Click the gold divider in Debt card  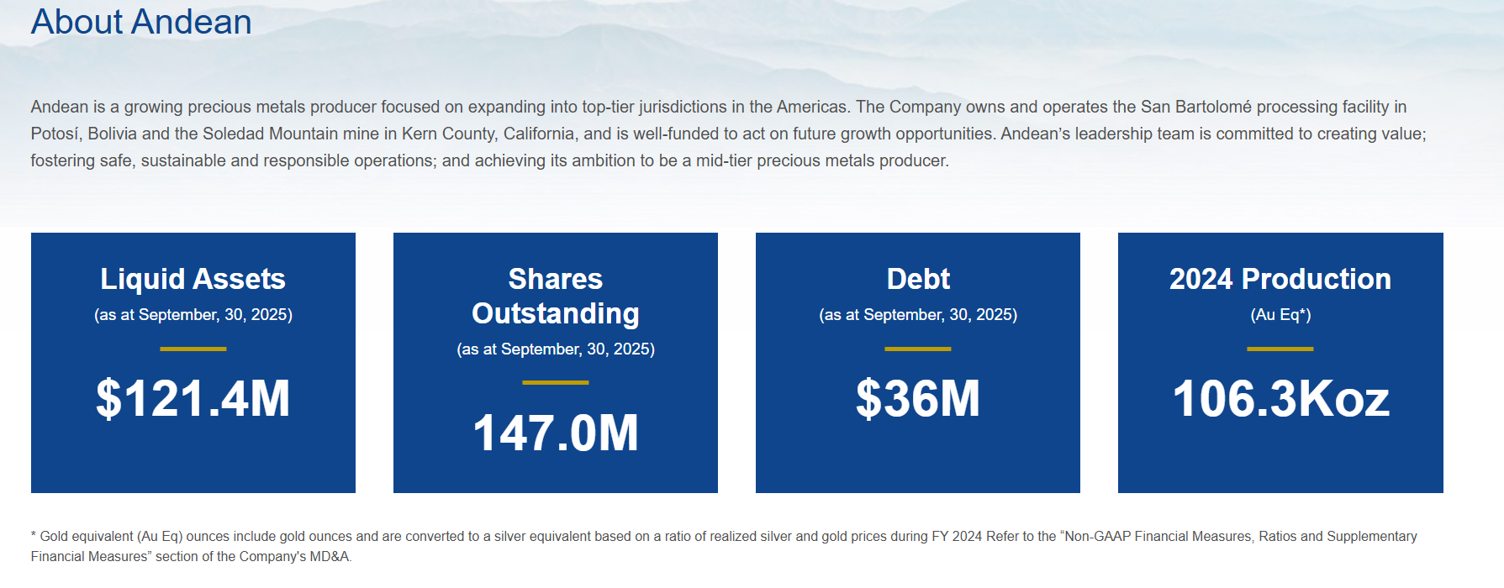point(917,349)
